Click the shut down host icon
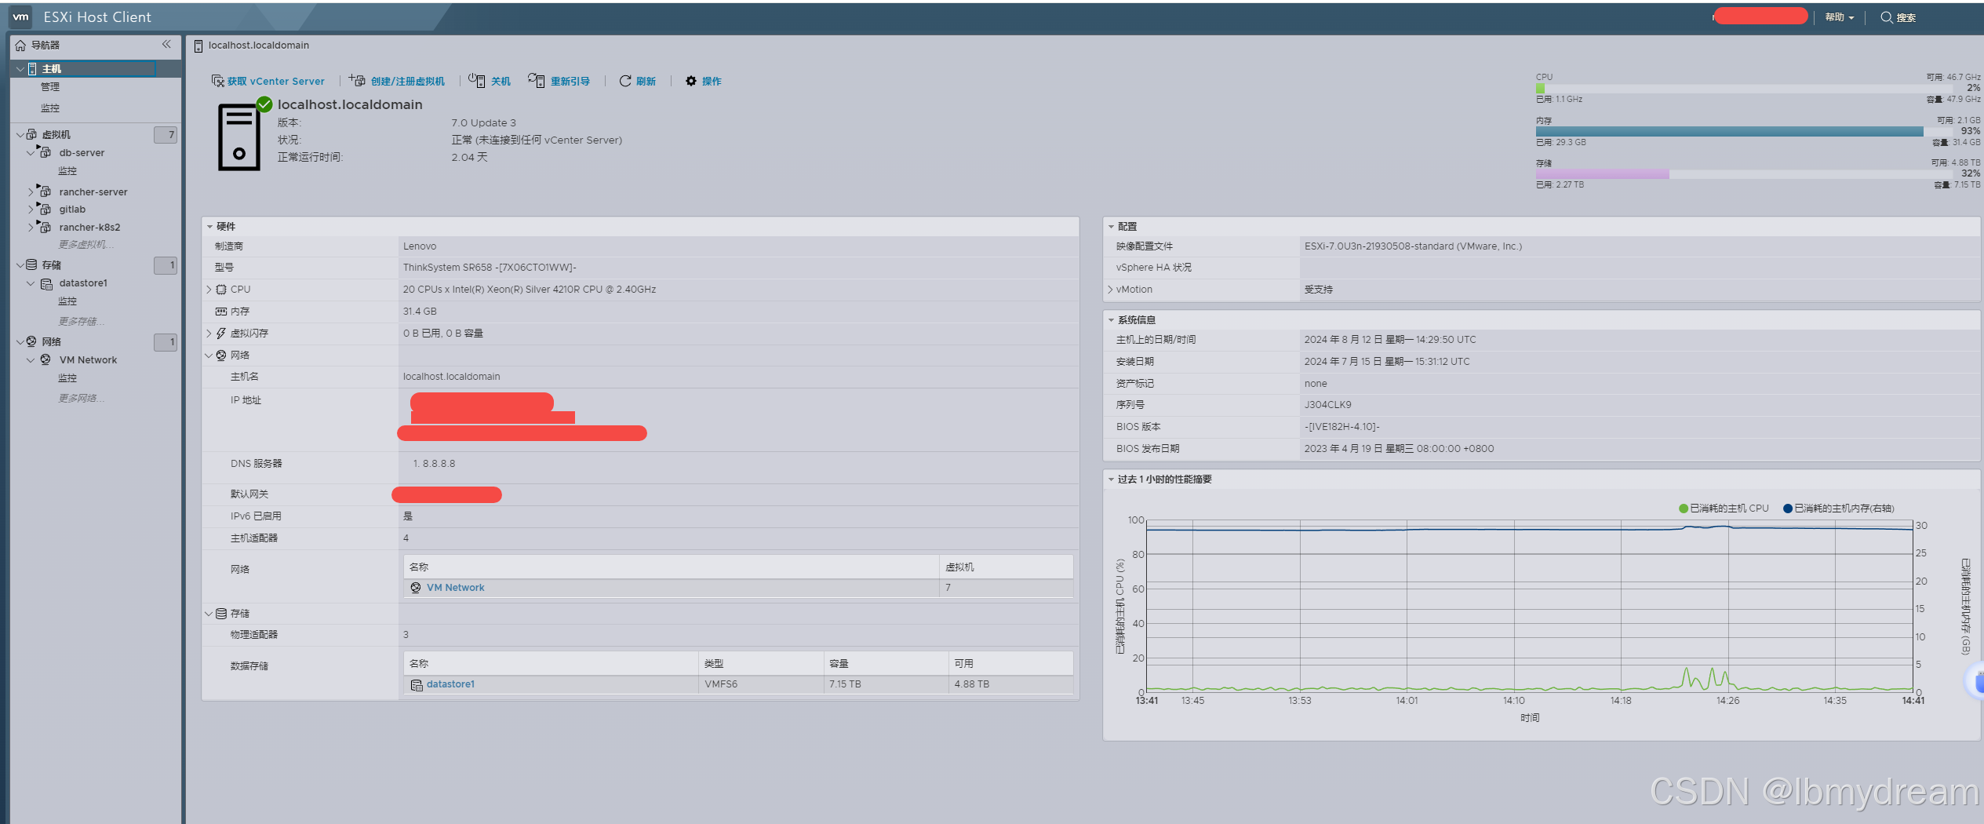This screenshot has width=1984, height=824. point(477,80)
